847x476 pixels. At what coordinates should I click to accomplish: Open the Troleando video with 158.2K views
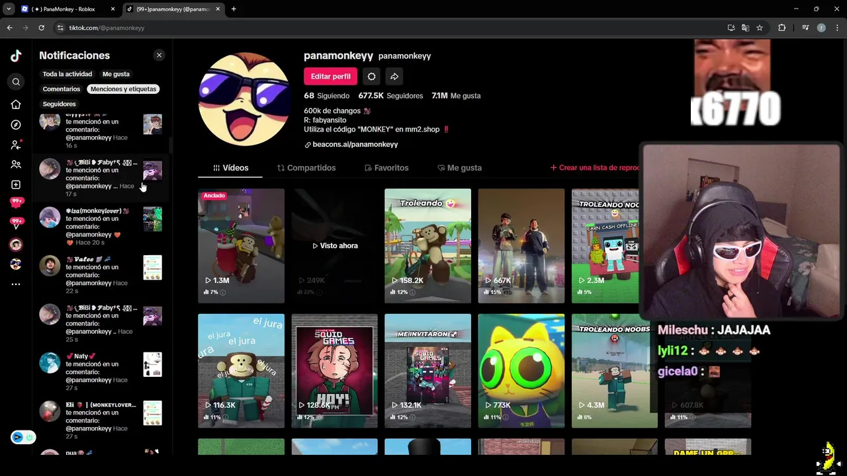tap(427, 246)
